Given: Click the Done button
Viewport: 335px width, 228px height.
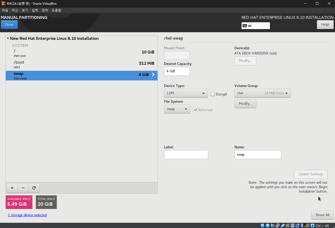Looking at the screenshot, I should click(9, 25).
